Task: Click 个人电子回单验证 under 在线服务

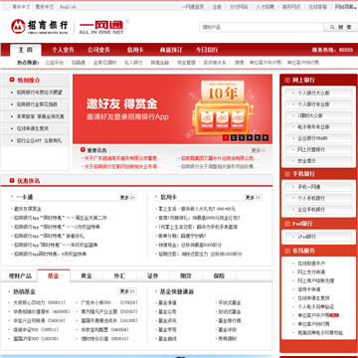Action: pyautogui.click(x=315, y=306)
